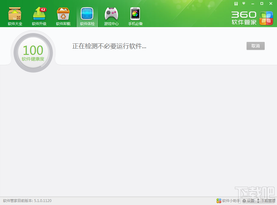Click the version text 5.1.0.1120
This screenshot has width=277, height=205.
[x=42, y=200]
